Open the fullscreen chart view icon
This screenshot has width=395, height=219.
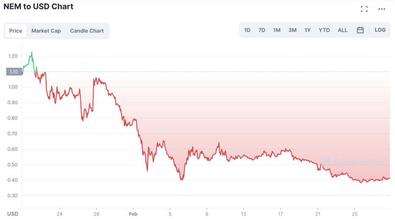364,9
